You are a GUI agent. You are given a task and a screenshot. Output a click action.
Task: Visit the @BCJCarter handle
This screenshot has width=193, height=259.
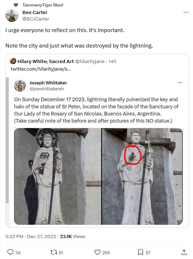[36, 19]
